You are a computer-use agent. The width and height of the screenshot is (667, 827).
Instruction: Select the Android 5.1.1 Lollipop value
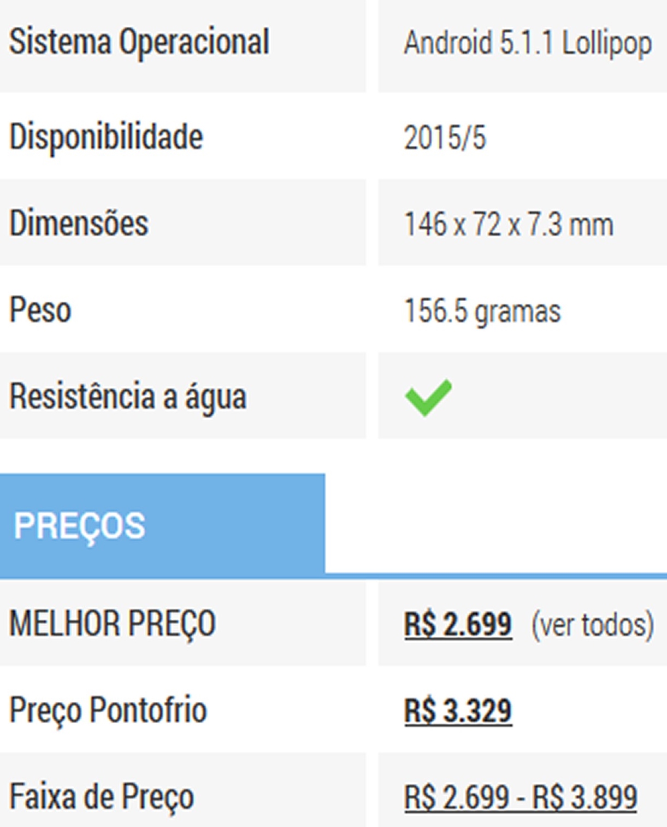(x=527, y=43)
